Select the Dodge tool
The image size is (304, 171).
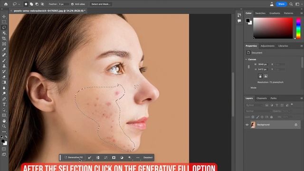pos(4,93)
